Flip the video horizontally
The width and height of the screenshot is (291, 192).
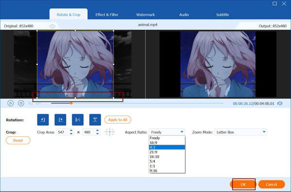pos(78,120)
